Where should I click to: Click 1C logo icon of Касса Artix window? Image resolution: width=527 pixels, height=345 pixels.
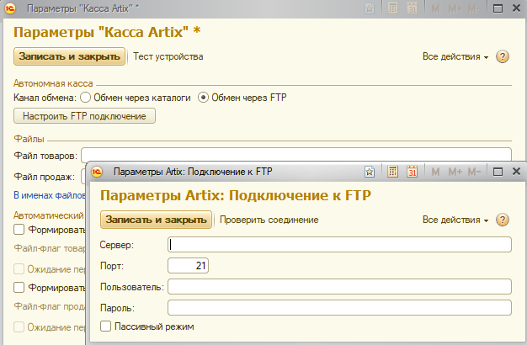(x=10, y=8)
